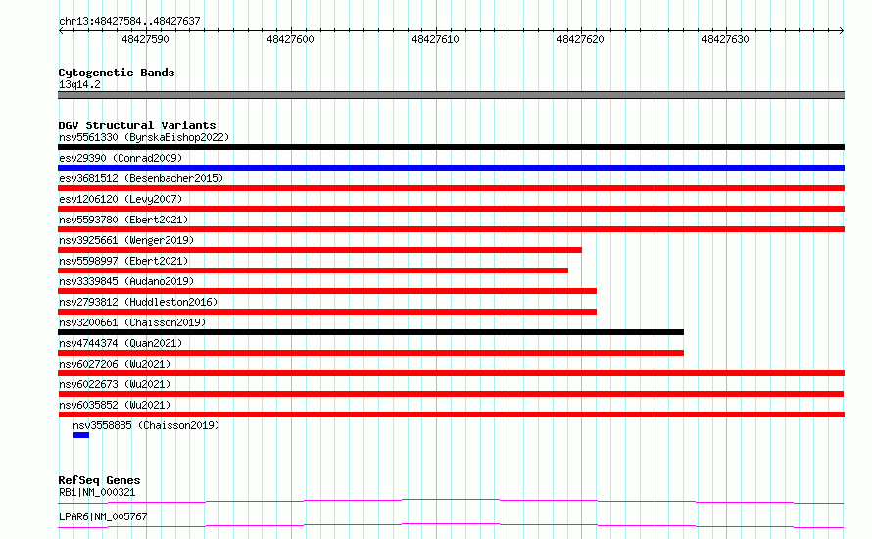Click the nsv3925661 (Wenger2019) red bar
Screen dimensions: 872x539
pyautogui.click(x=319, y=250)
